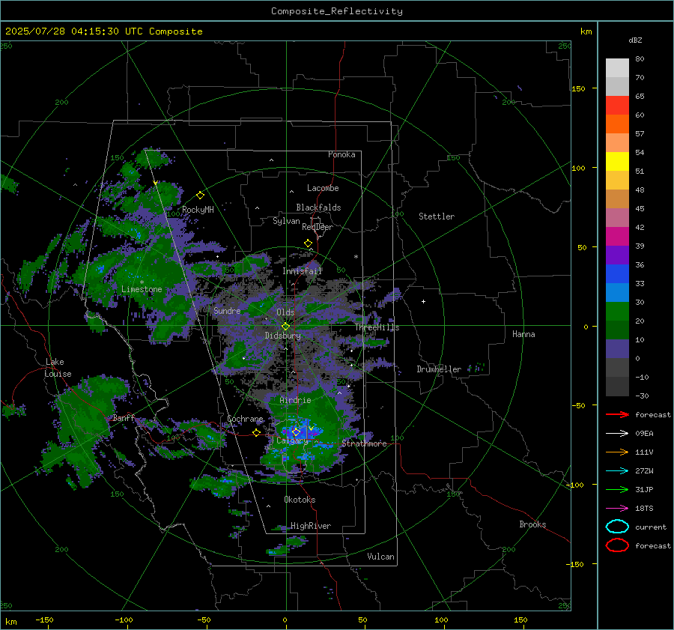Click the Limestone label
The image size is (674, 630).
point(142,289)
